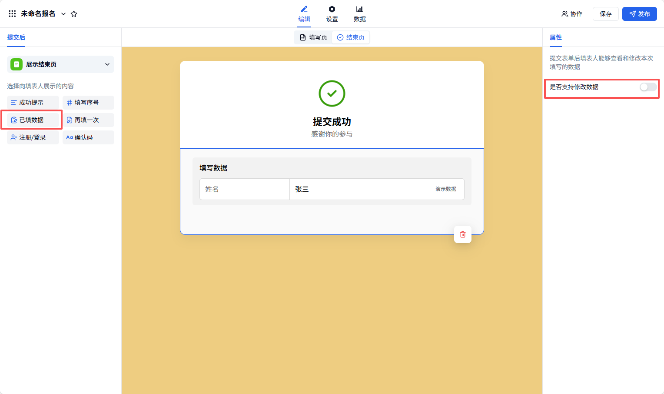This screenshot has width=664, height=394.
Task: Click the 协作 collaboration button
Action: 572,14
